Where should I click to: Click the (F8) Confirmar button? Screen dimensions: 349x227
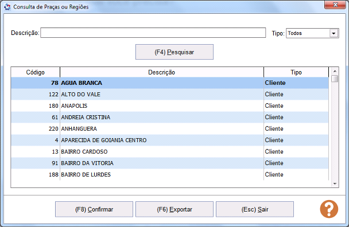94,209
